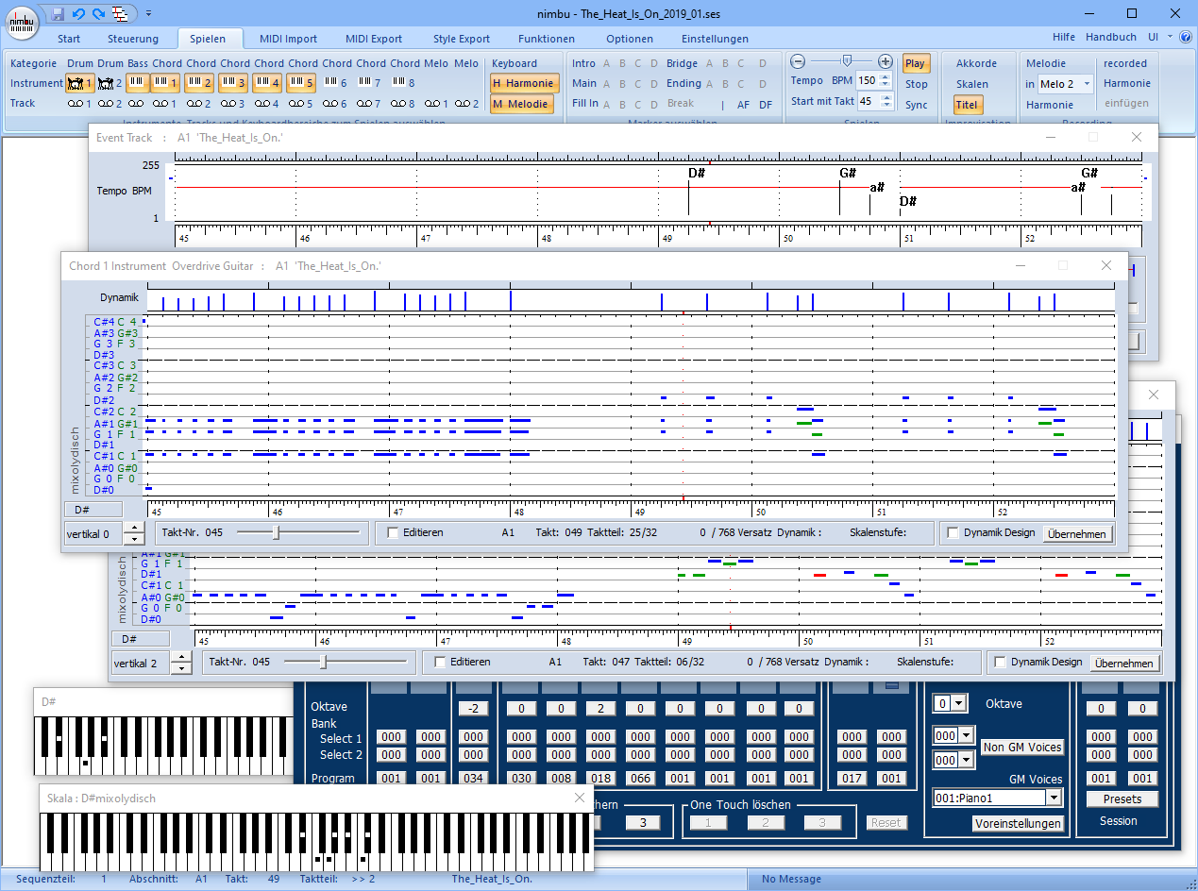Click the Non GM Voices button
Image resolution: width=1198 pixels, height=891 pixels.
tap(1022, 747)
